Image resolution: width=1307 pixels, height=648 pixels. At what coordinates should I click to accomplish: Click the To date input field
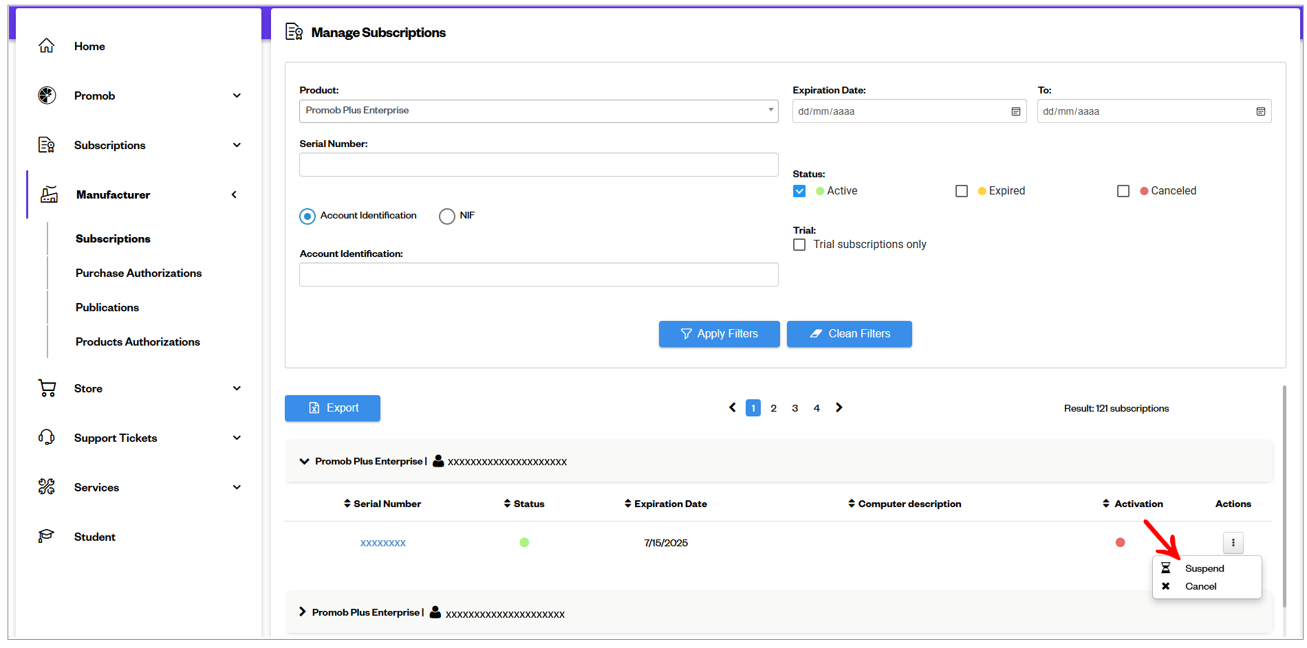(1154, 111)
